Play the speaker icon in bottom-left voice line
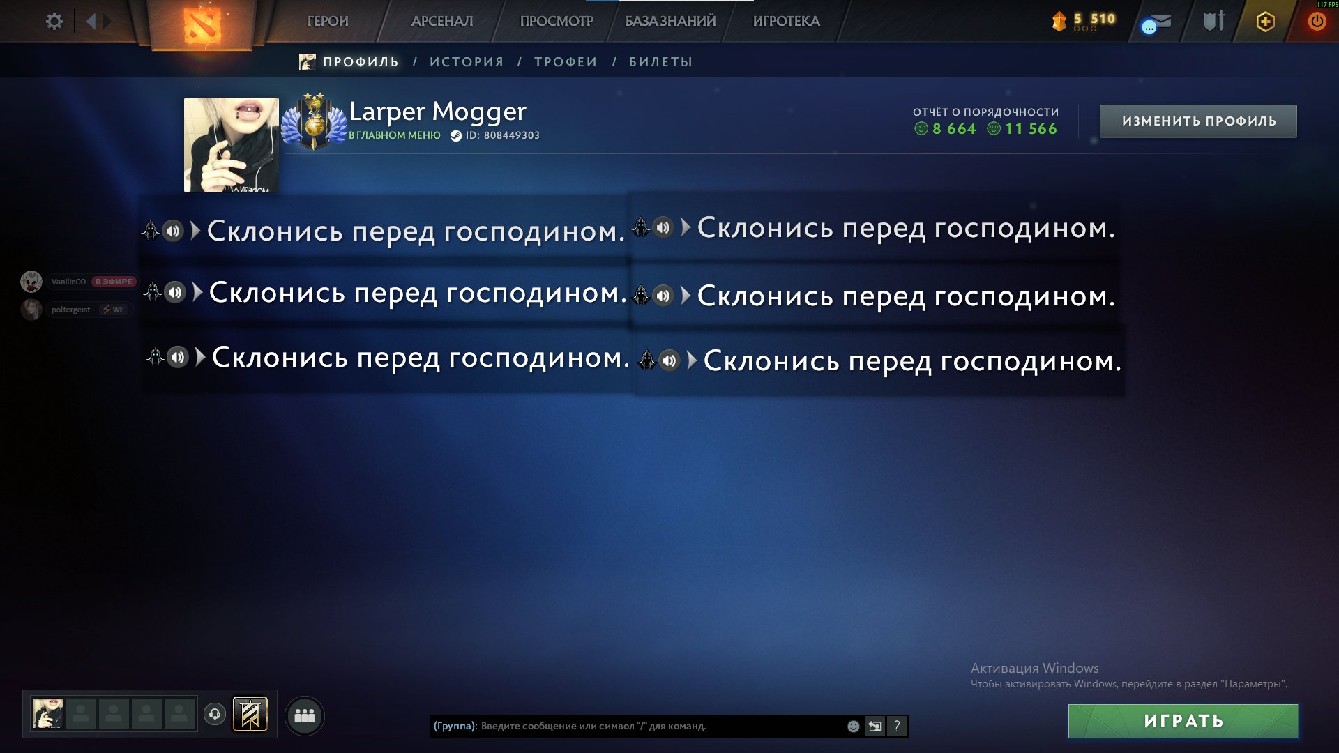Screen dimensions: 1339x753 pyautogui.click(x=178, y=358)
